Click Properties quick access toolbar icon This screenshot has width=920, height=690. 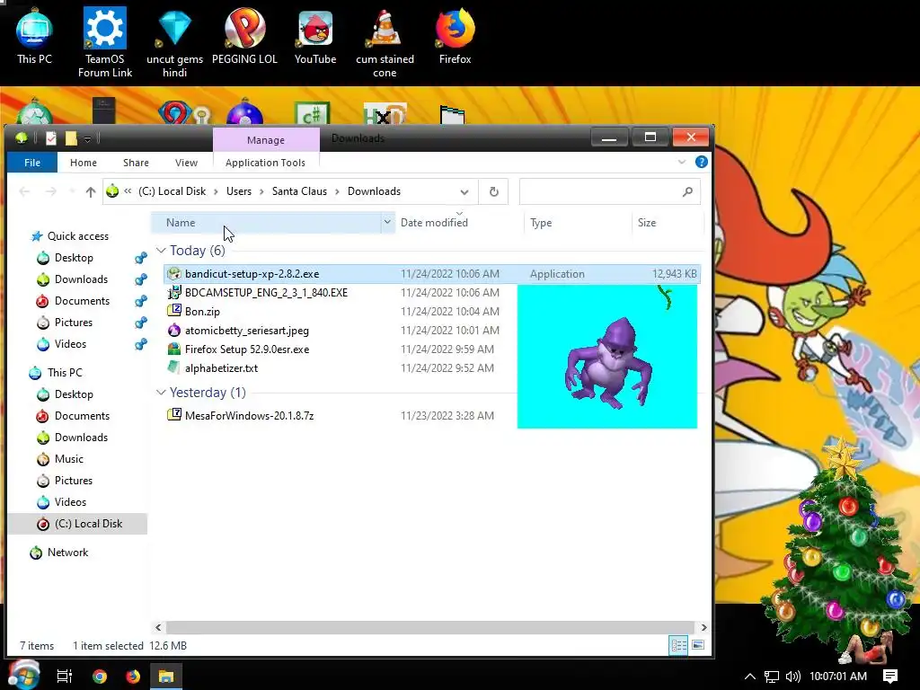pos(51,138)
